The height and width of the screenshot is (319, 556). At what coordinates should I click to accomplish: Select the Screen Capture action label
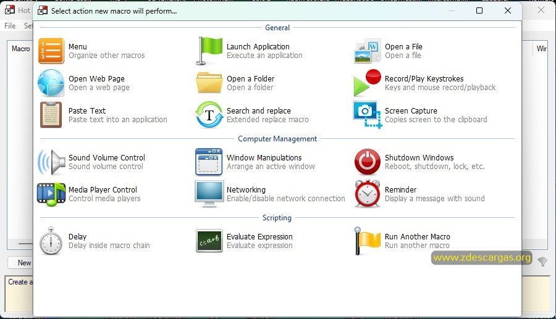click(x=411, y=111)
